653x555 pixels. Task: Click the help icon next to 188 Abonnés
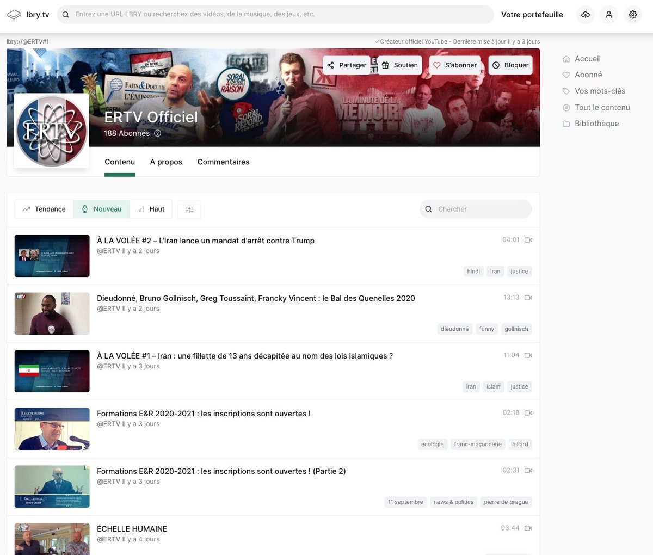click(157, 133)
